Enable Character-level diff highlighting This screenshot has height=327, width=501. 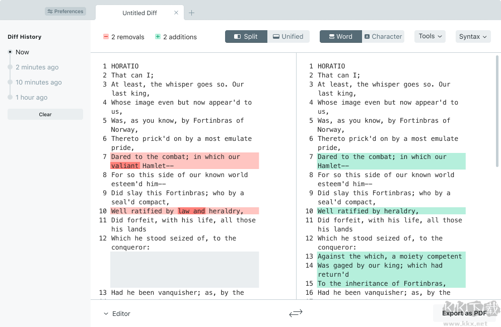tap(383, 36)
